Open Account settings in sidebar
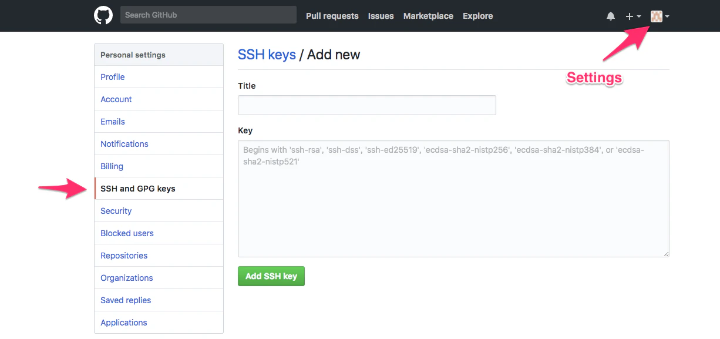The height and width of the screenshot is (339, 720). pyautogui.click(x=159, y=99)
